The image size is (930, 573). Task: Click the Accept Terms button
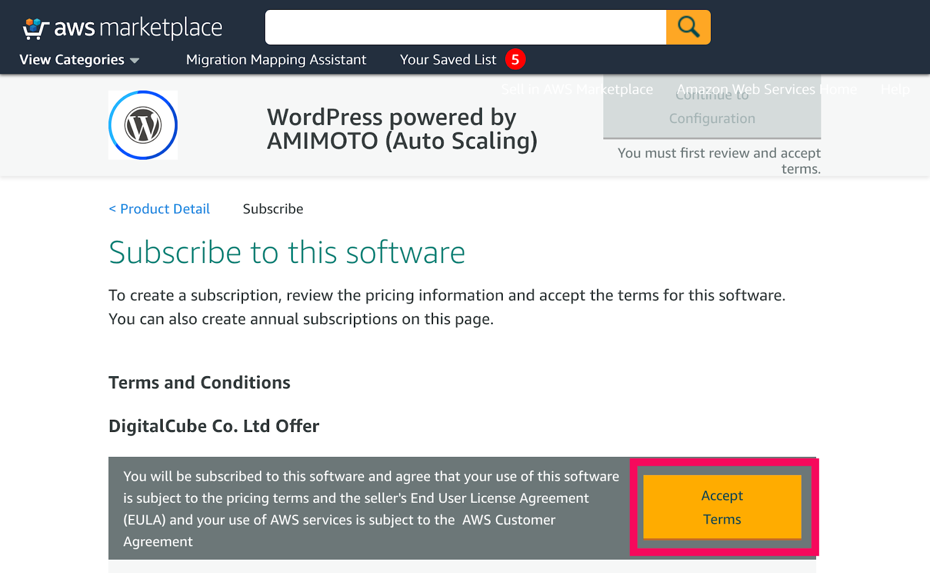pyautogui.click(x=722, y=507)
